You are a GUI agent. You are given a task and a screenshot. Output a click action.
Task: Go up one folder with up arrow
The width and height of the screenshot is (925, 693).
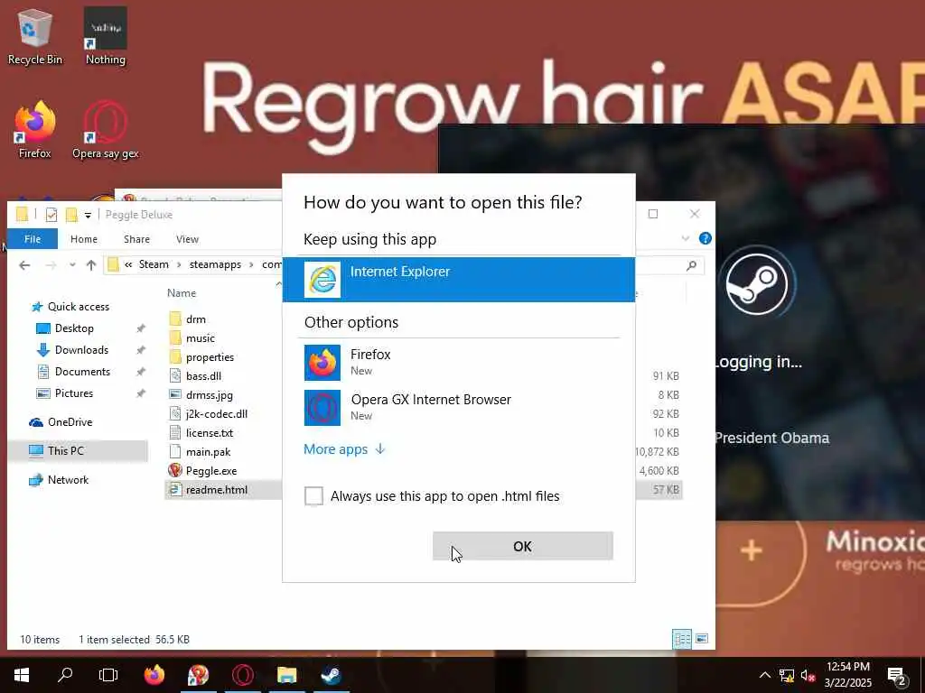(91, 265)
